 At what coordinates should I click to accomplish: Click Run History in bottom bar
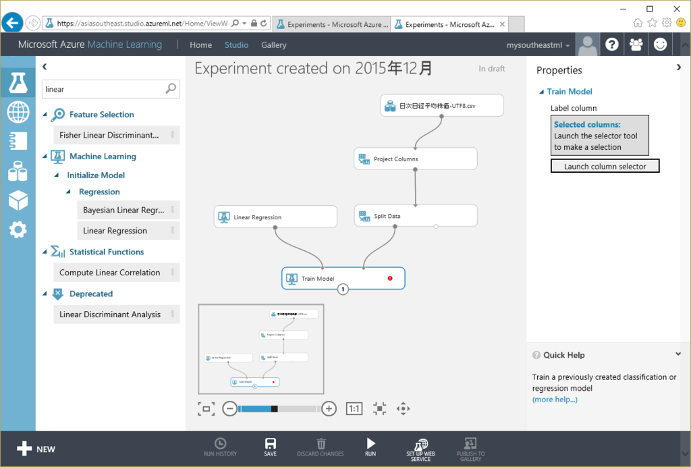pos(221,447)
